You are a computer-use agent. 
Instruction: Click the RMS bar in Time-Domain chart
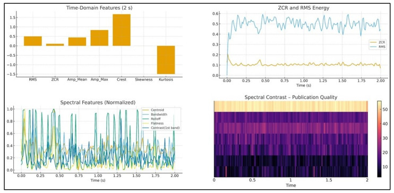[x=33, y=41]
